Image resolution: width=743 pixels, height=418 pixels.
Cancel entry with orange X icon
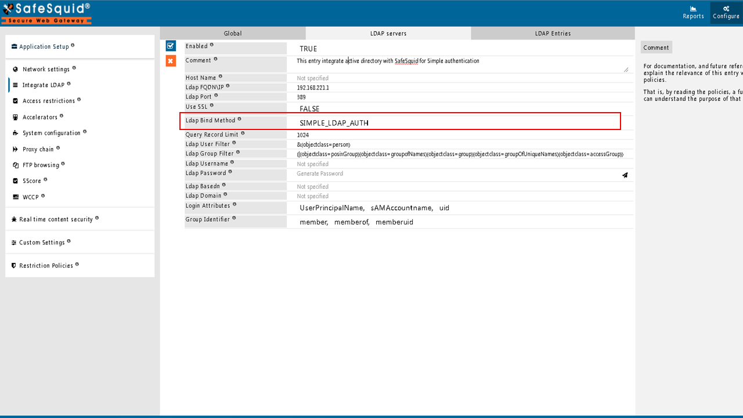(171, 61)
